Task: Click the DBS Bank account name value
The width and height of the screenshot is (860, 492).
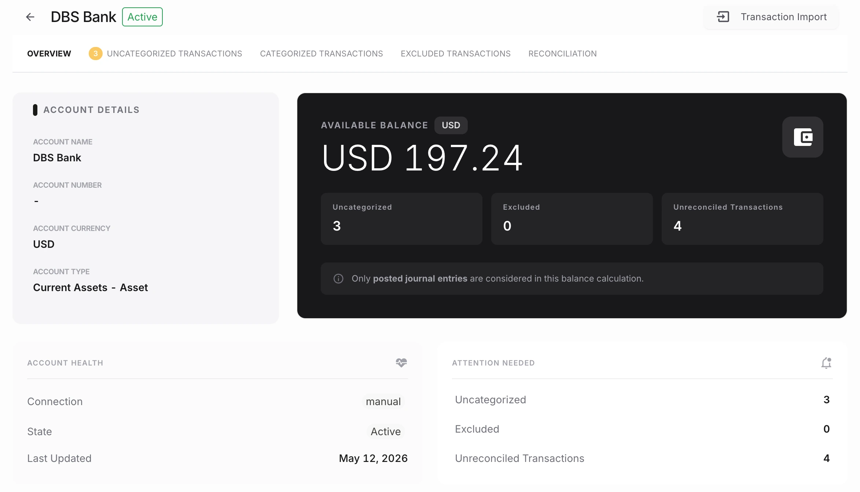Action: tap(57, 158)
